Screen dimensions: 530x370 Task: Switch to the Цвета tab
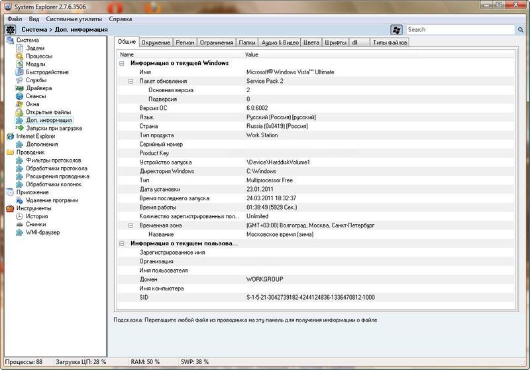click(311, 42)
